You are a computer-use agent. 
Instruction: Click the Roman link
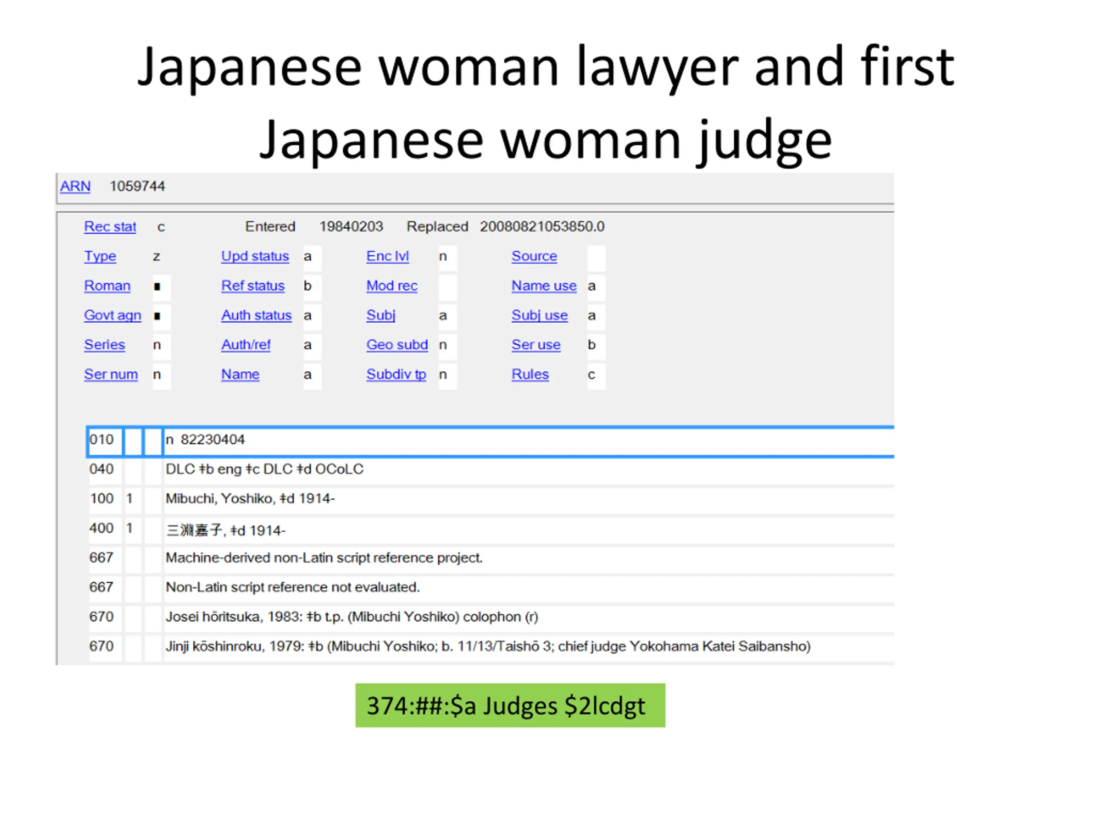click(107, 286)
